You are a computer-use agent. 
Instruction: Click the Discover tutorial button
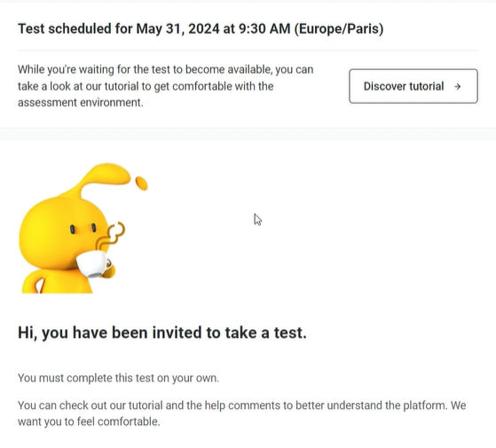[x=413, y=86]
